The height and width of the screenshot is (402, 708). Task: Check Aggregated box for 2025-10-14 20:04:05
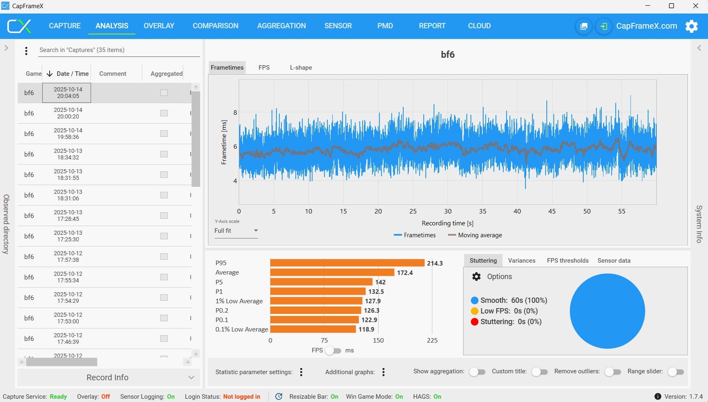pyautogui.click(x=164, y=93)
